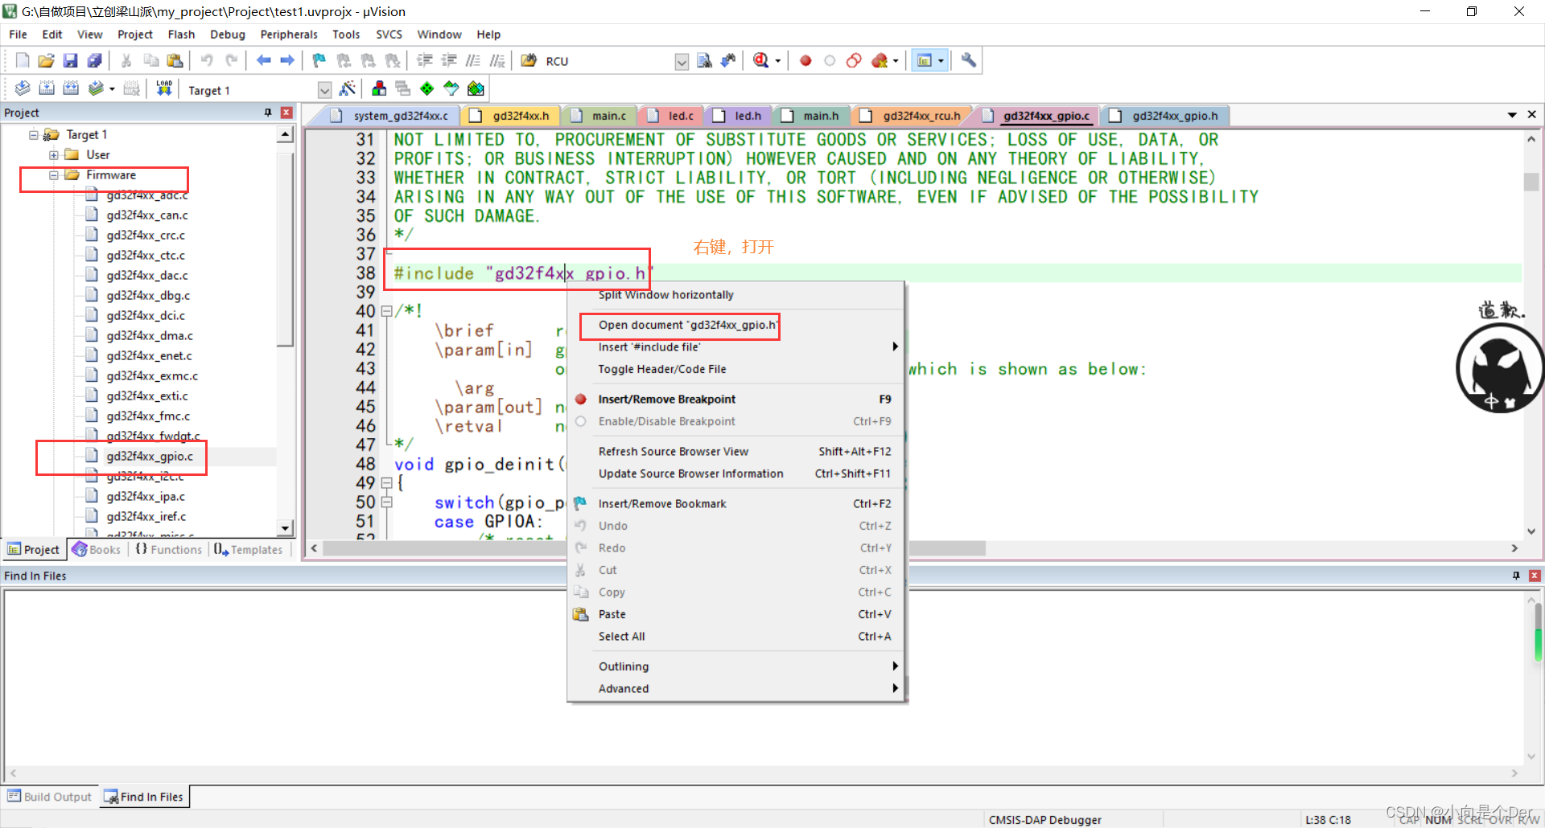Insert a bookmark with the blue flag icon
This screenshot has width=1545, height=828.
319,60
